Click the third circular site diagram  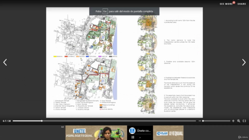click(x=147, y=63)
